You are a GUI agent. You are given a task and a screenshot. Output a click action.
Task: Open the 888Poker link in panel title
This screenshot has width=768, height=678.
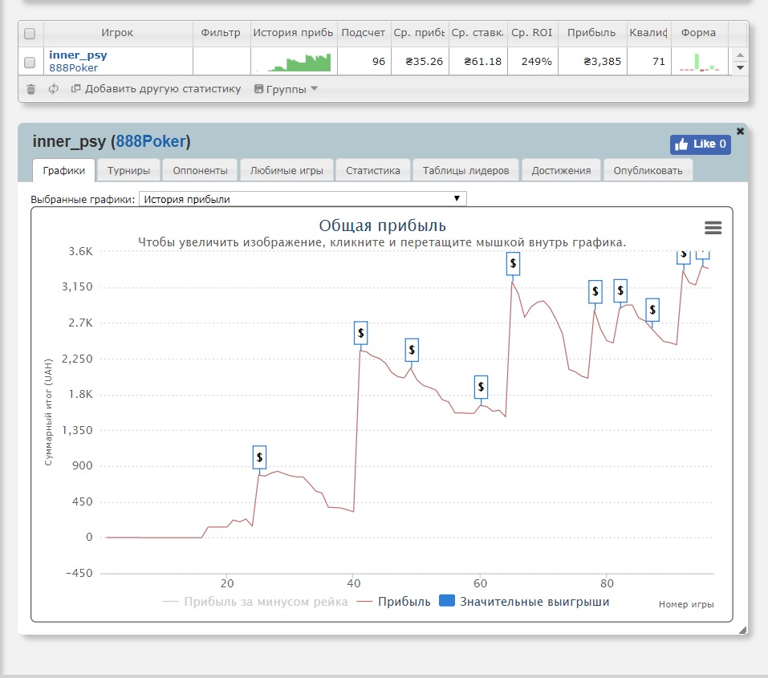151,141
